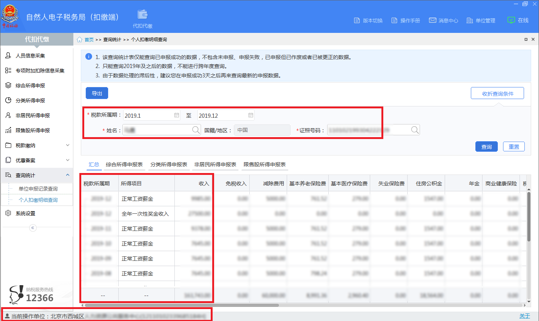Image resolution: width=539 pixels, height=321 pixels.
Task: Click search magnifier in 证照号码 field
Action: 414,130
